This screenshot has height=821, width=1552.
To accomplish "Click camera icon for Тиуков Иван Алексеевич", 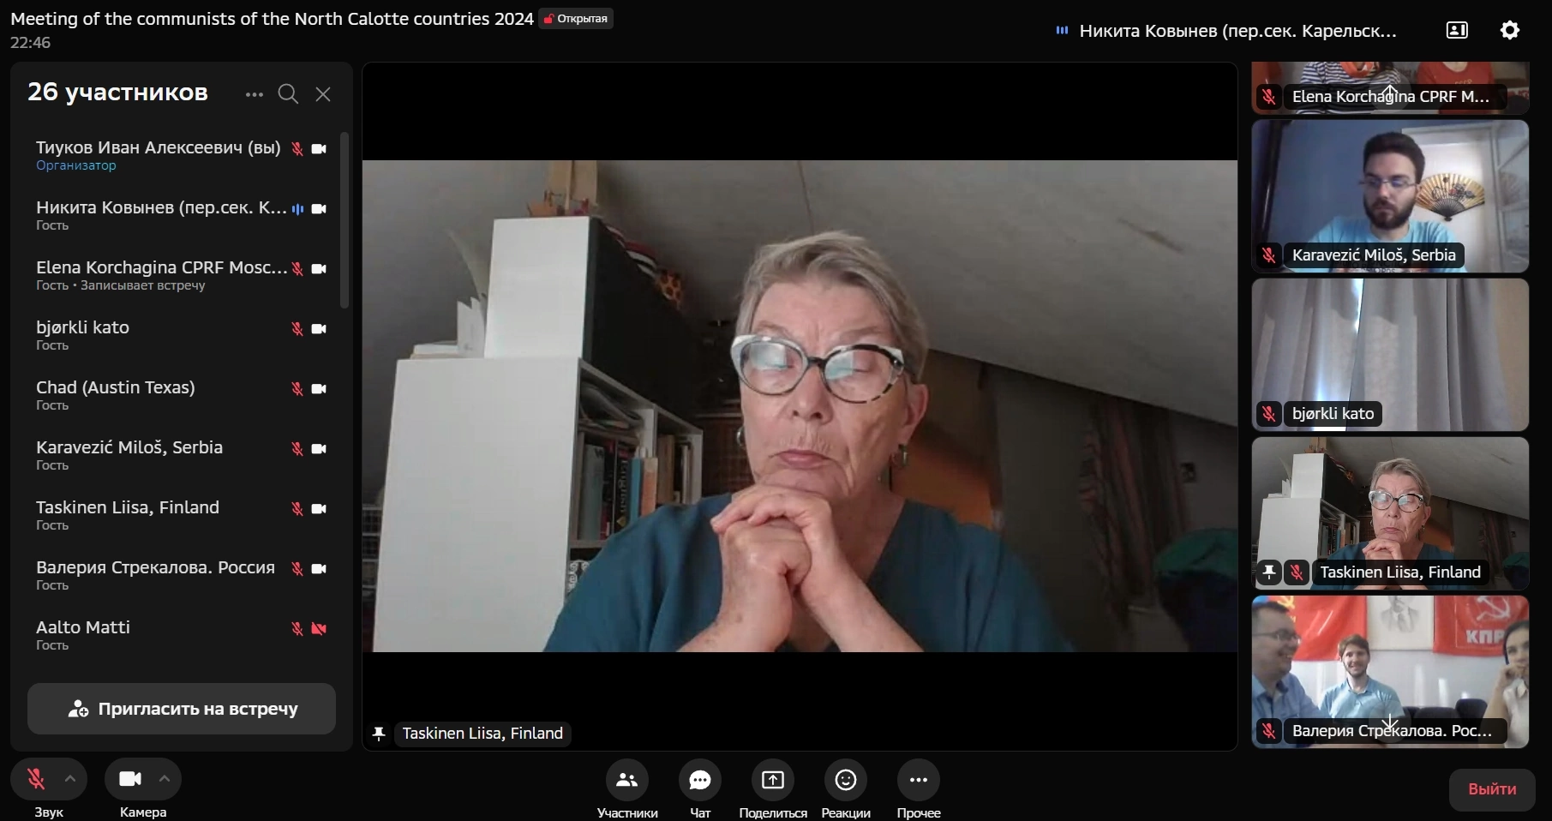I will [319, 149].
